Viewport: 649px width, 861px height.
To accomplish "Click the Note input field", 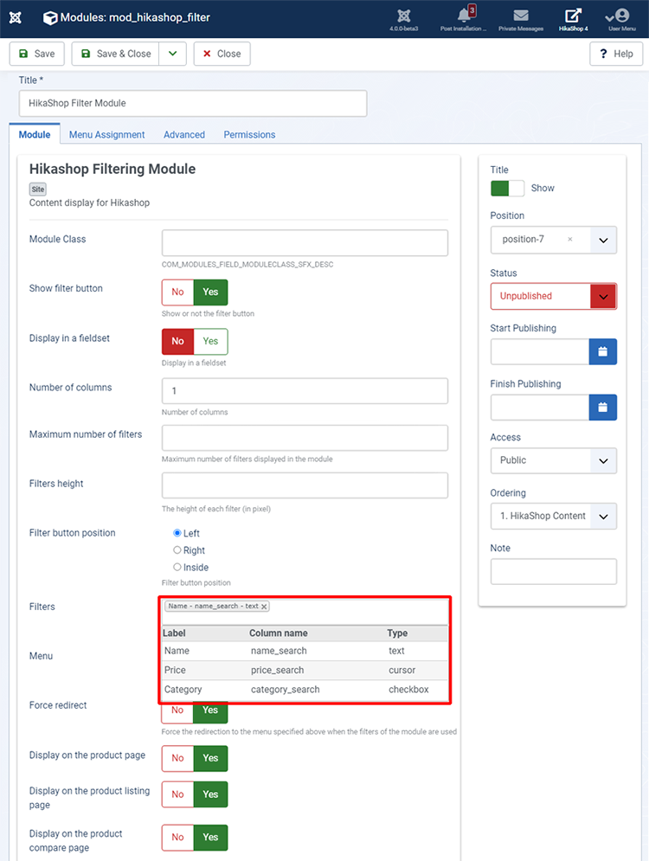I will click(554, 572).
